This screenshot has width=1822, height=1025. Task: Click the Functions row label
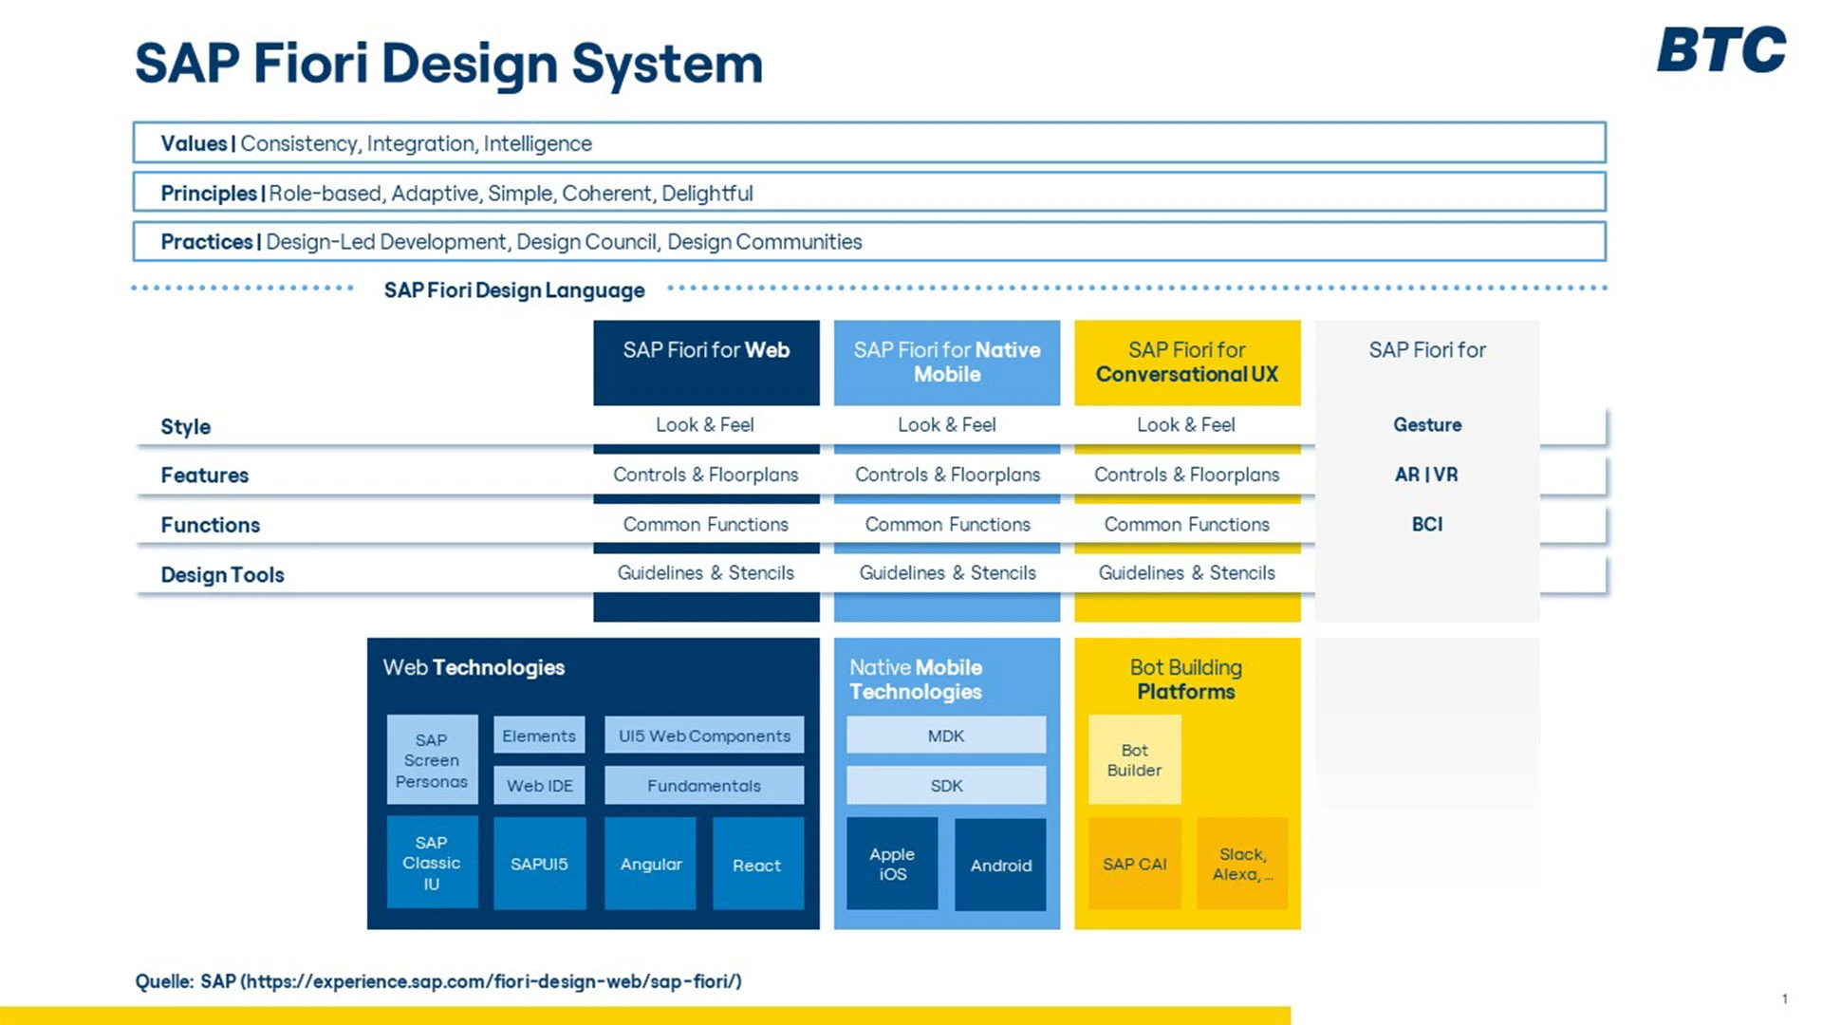point(210,525)
